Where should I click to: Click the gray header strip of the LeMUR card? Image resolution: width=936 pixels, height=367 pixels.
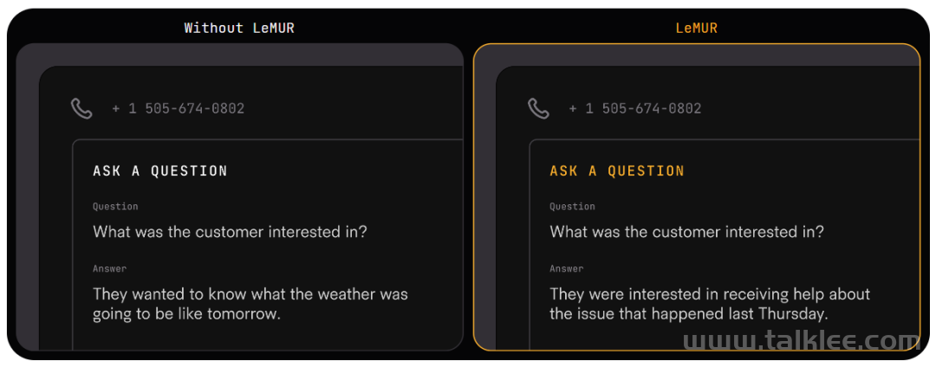tap(697, 55)
